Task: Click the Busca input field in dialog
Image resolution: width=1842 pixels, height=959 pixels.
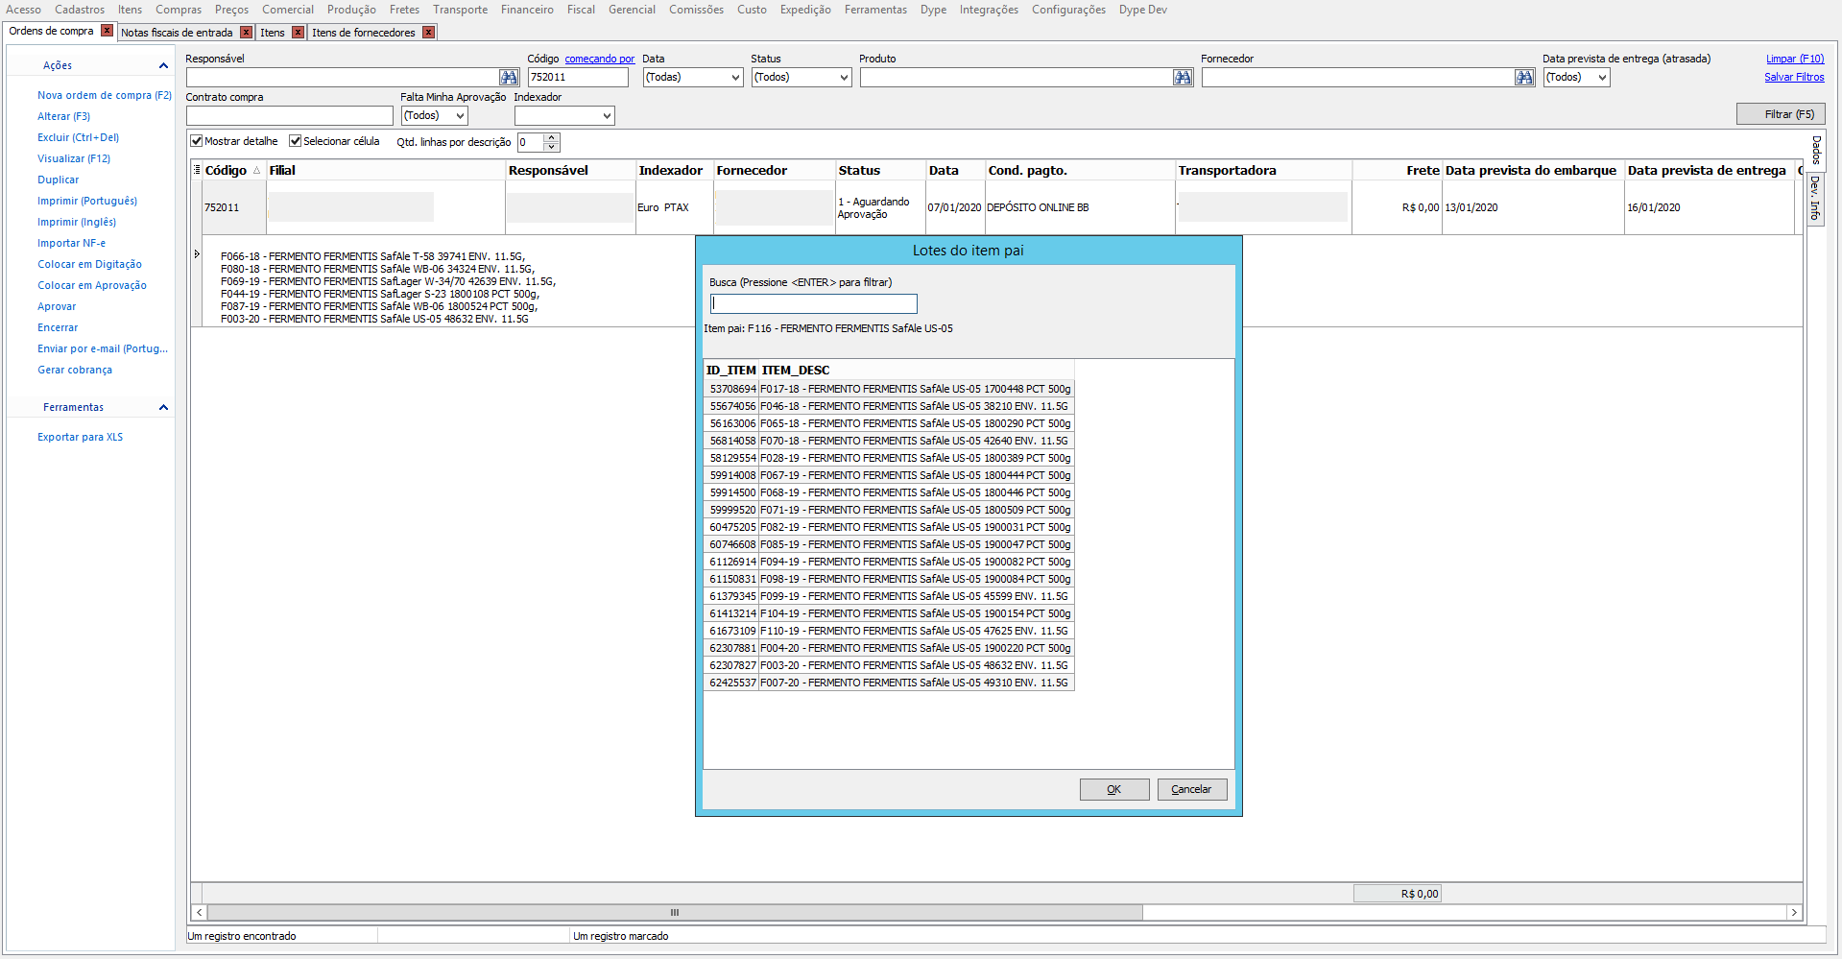Action: tap(814, 303)
